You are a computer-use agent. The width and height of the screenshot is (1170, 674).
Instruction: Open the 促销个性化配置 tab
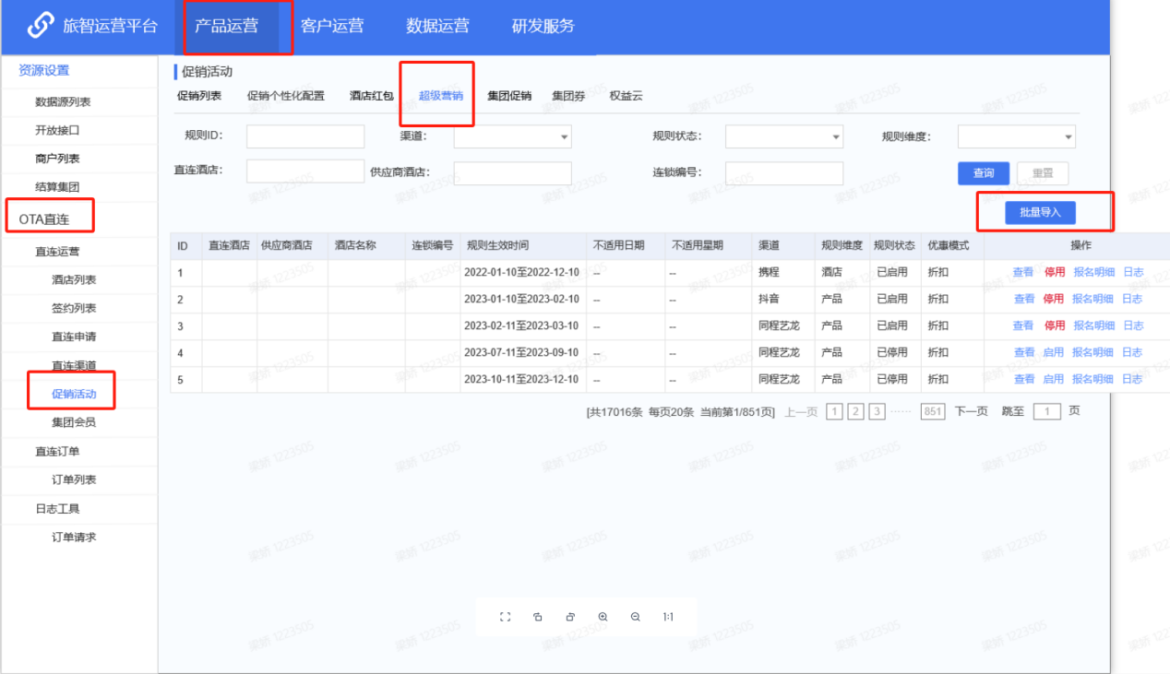286,96
